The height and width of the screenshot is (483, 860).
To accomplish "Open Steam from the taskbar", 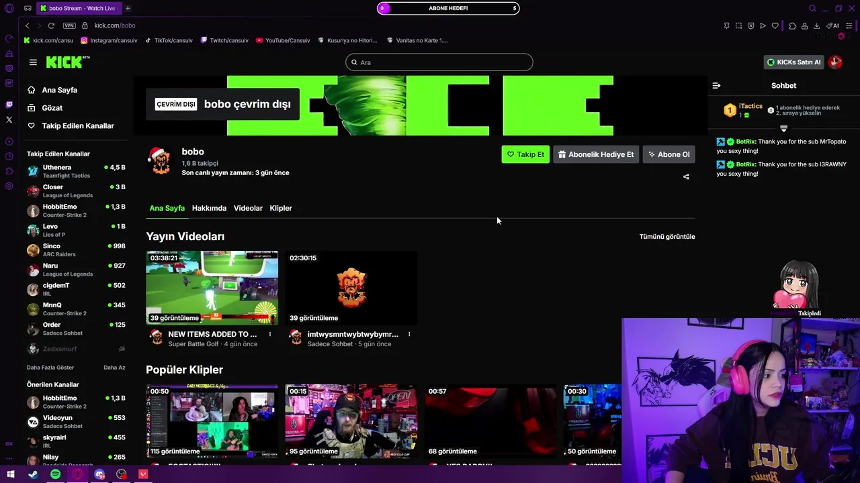I will 33,474.
